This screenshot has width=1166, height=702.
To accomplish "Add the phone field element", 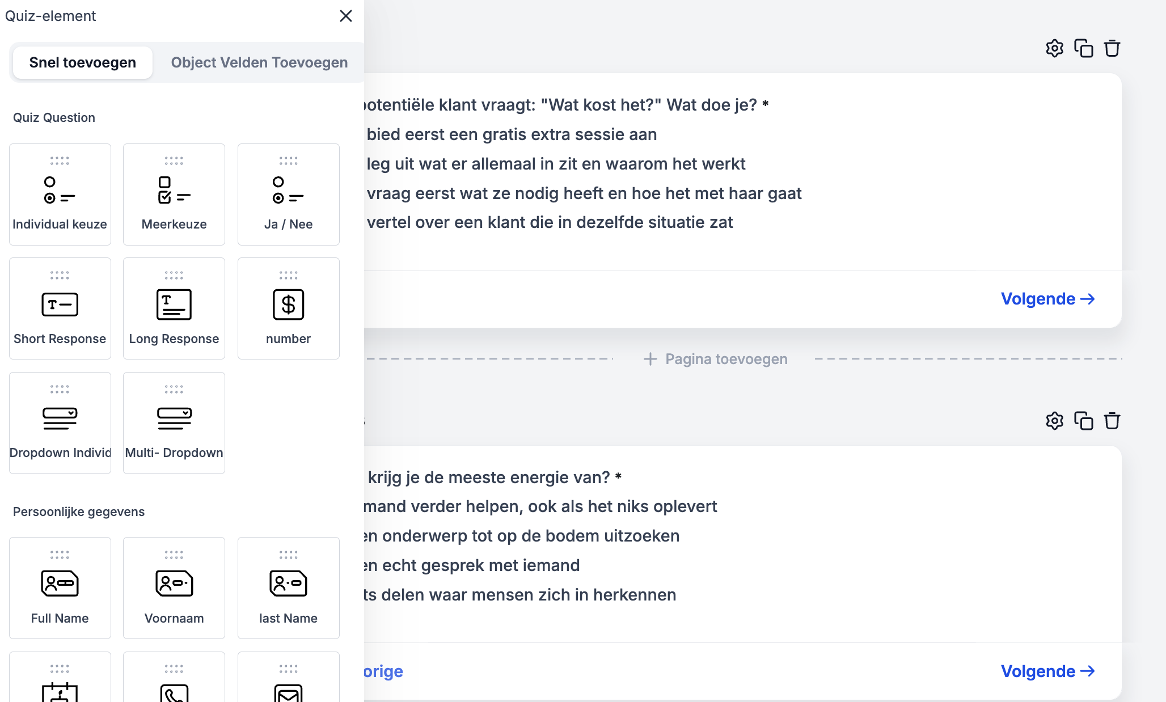I will [x=174, y=677].
